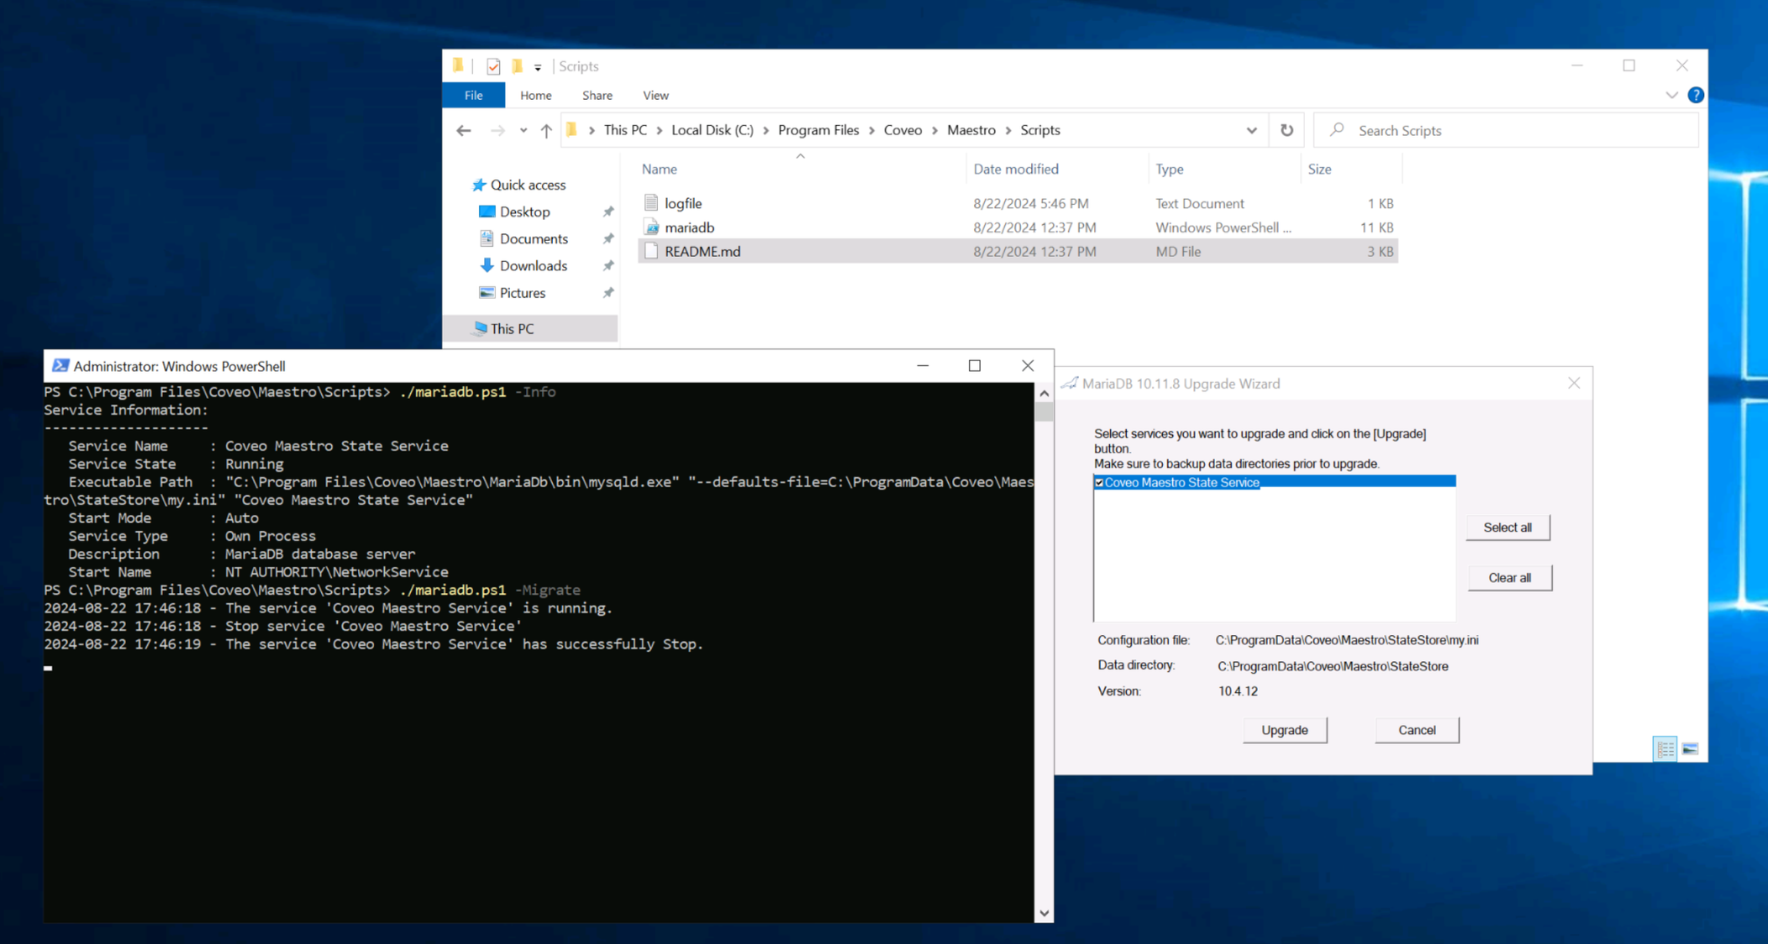
Task: Click the README.md file icon
Action: coord(651,251)
